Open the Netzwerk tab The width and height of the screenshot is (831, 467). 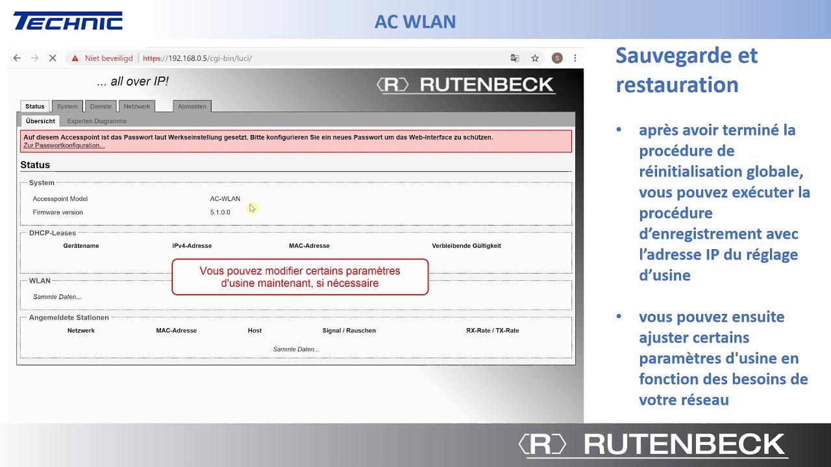137,106
